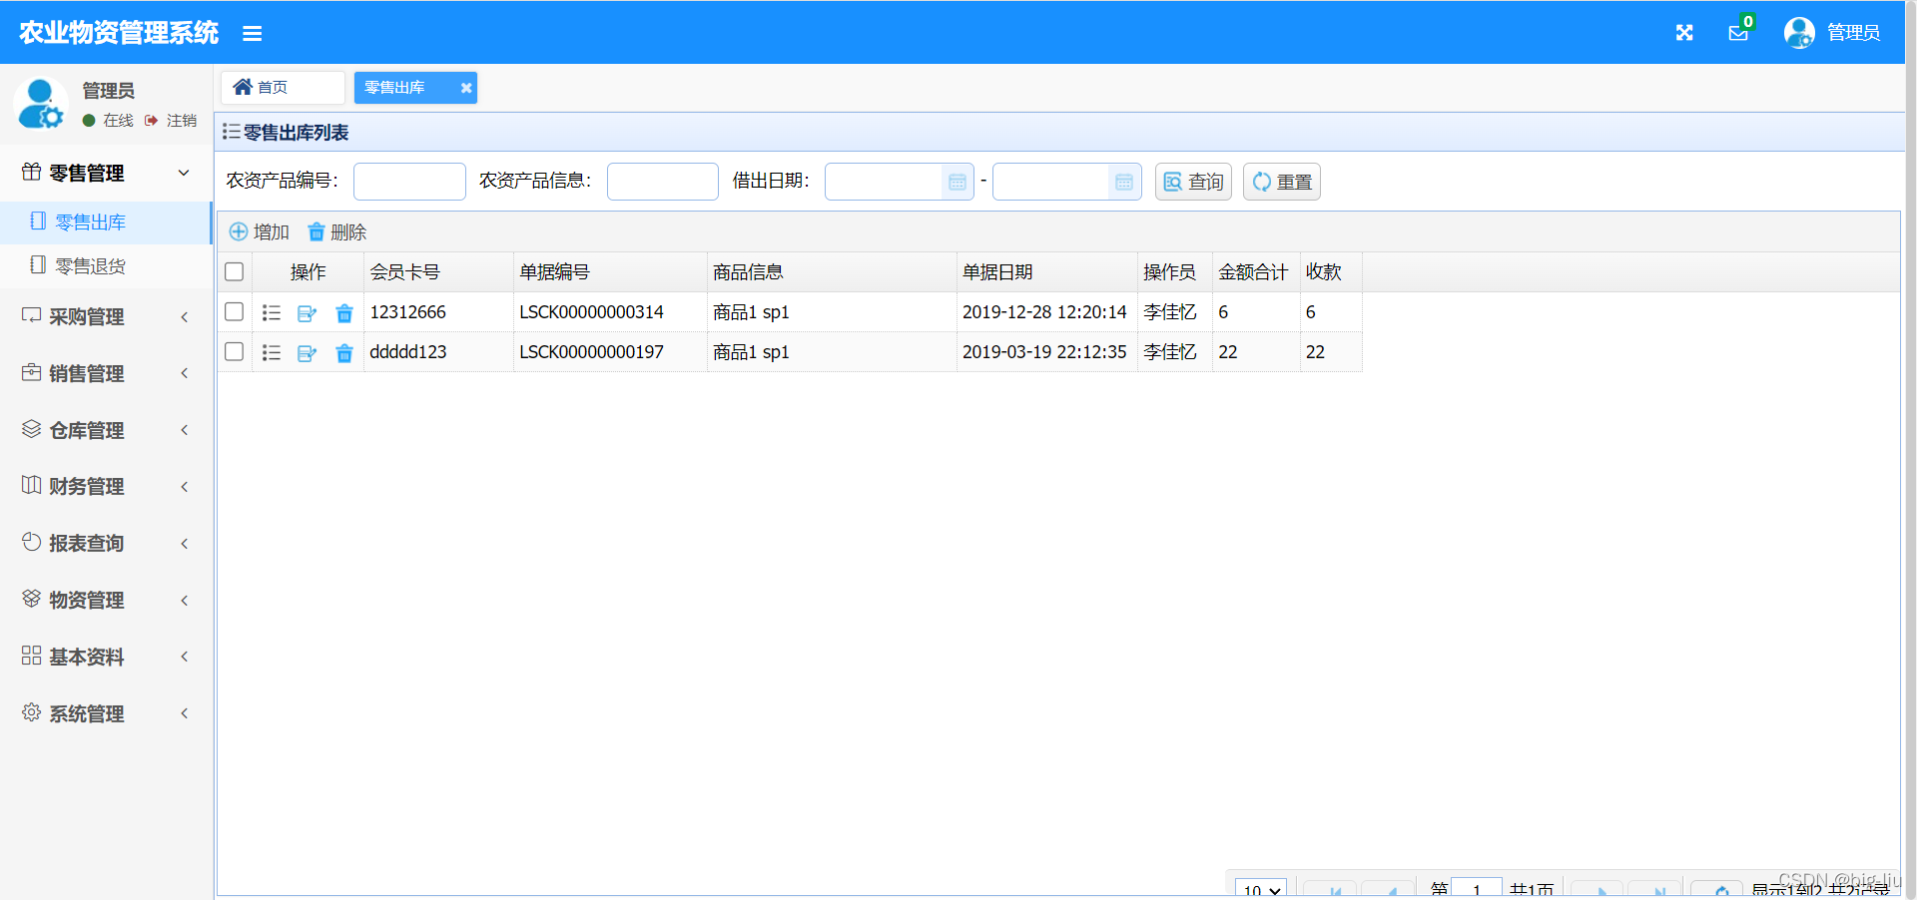
Task: Click the 零售管理 gift icon
Action: [x=32, y=172]
